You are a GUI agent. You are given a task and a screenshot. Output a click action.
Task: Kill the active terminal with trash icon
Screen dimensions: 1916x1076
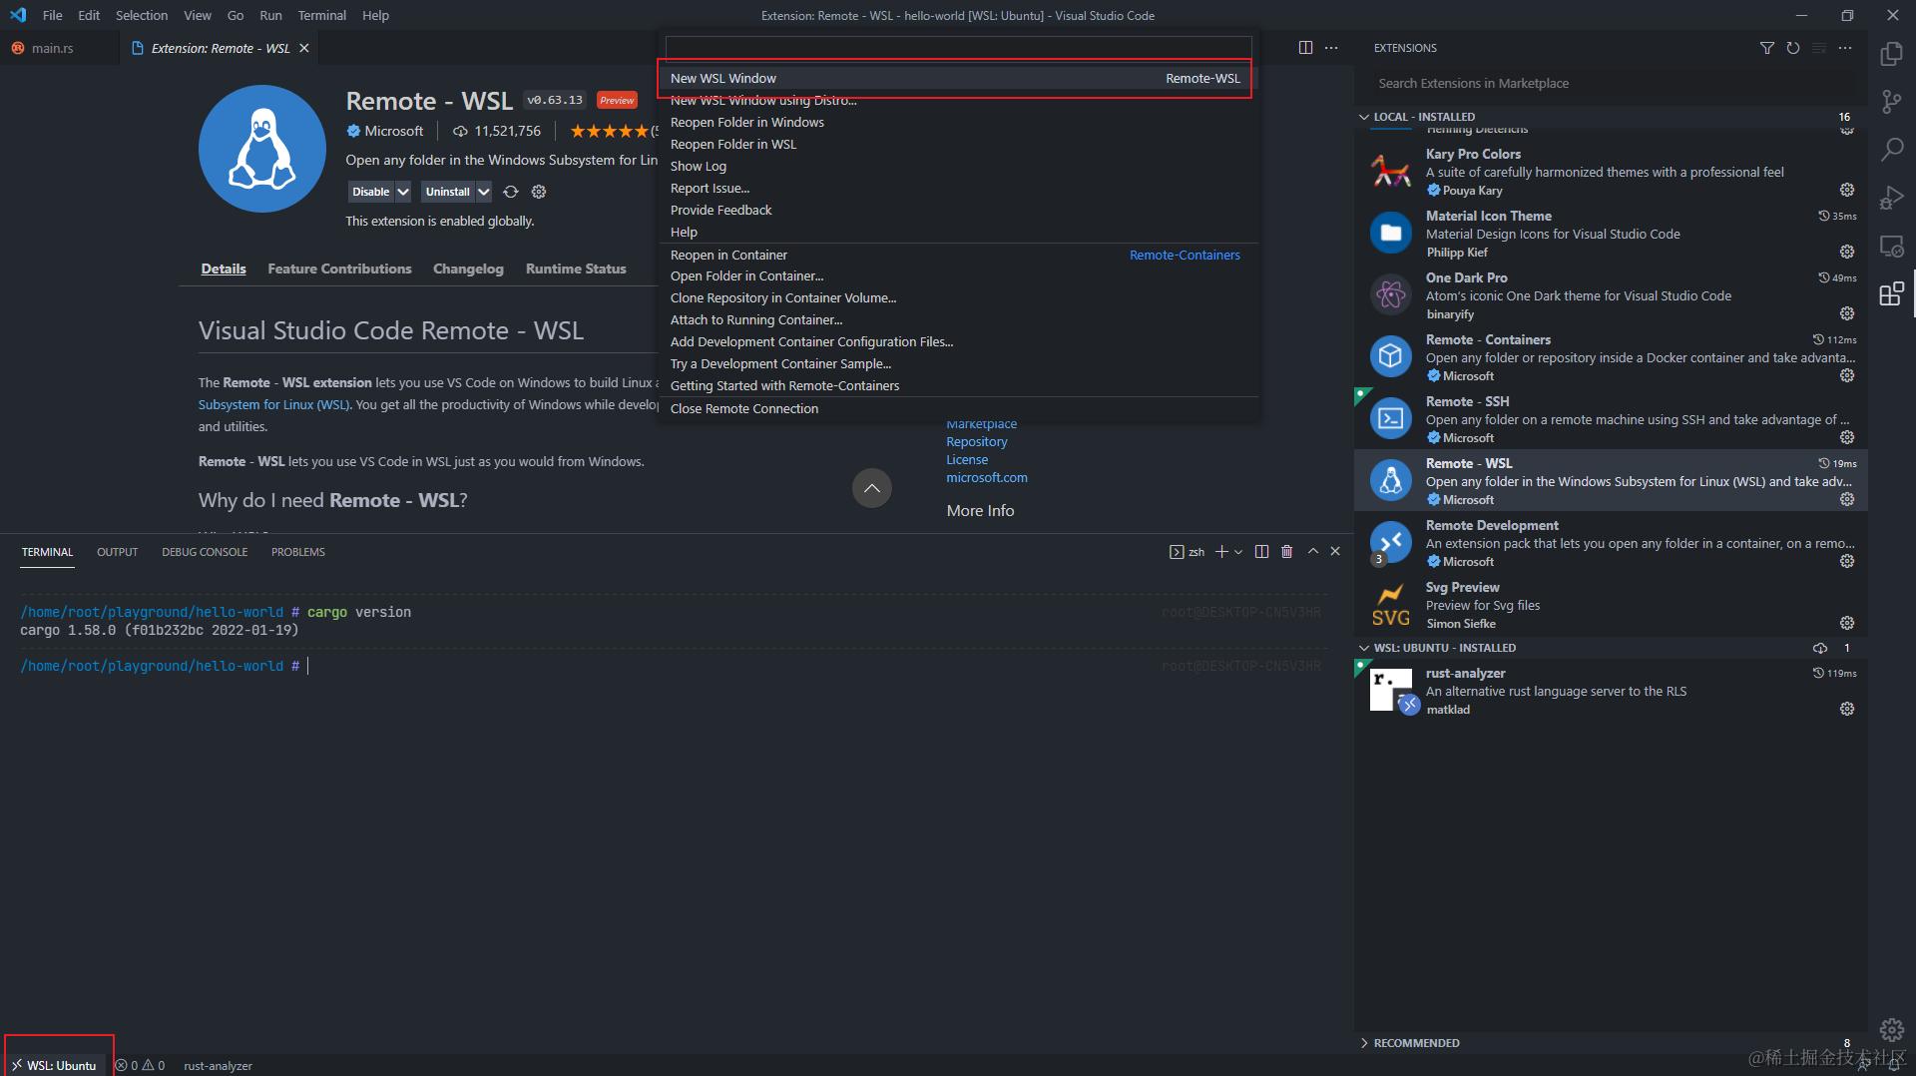tap(1285, 551)
